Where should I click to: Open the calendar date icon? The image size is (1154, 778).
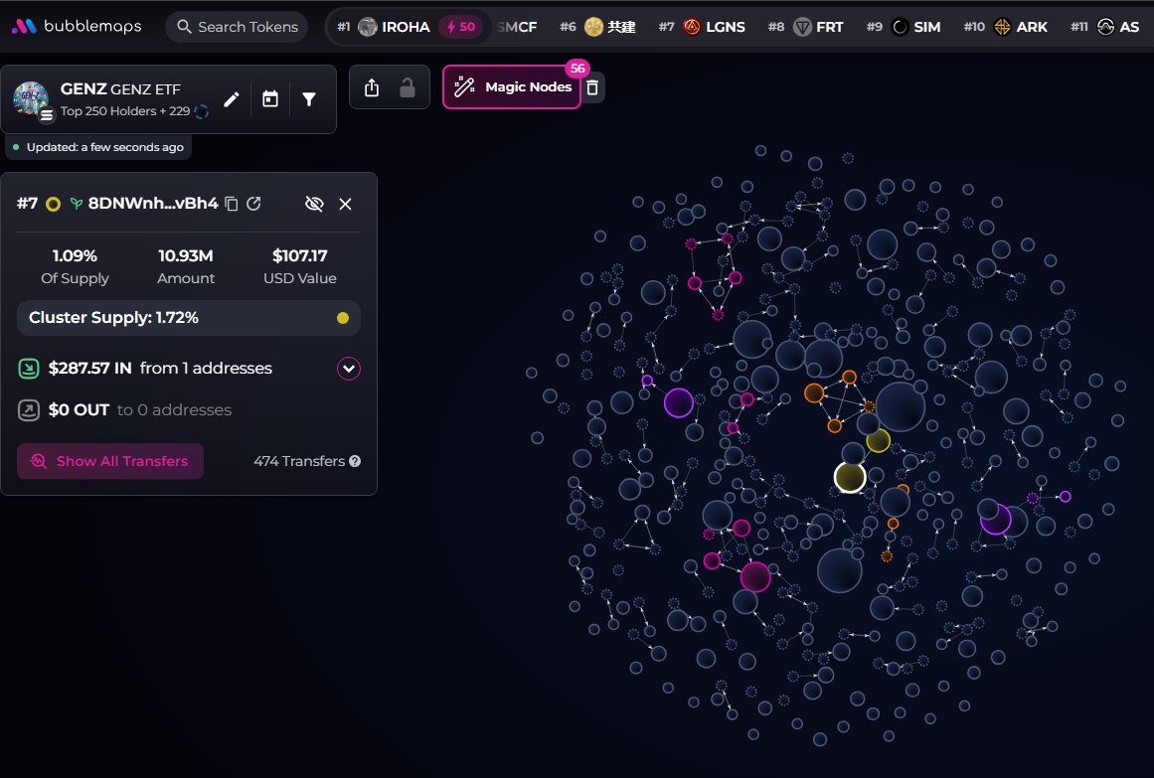point(270,98)
